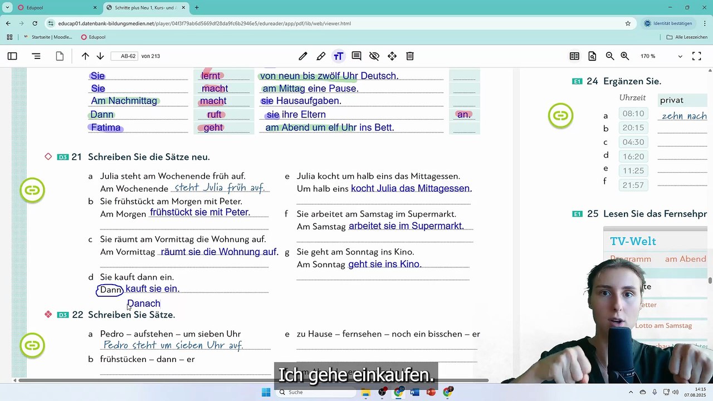Select the Schritte plus Neu 1 tab
The image size is (713, 401).
click(x=146, y=8)
